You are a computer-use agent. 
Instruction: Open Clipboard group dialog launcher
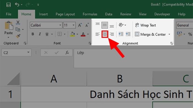click(x=25, y=43)
